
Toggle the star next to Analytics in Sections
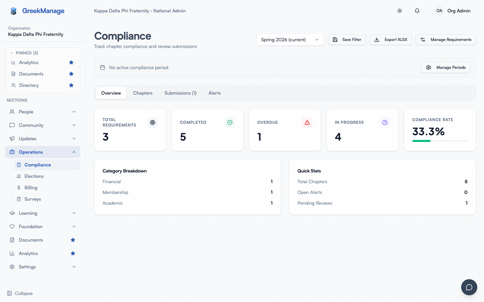point(73,253)
